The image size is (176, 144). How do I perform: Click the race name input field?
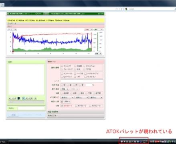coord(82,81)
